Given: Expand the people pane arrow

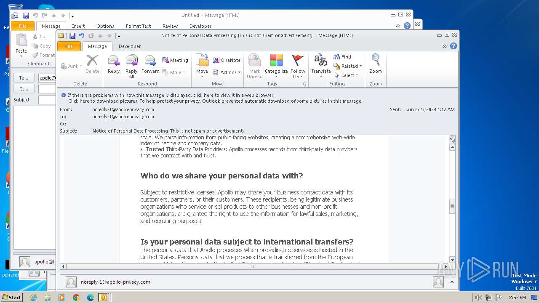Looking at the screenshot, I should (x=452, y=282).
